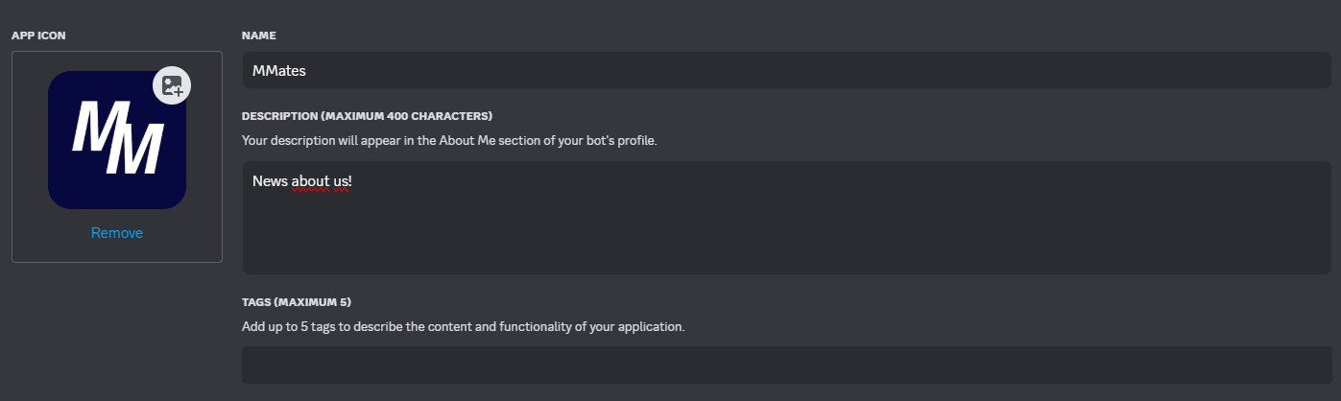Click the word us! in the description text
1341x401 pixels.
344,180
